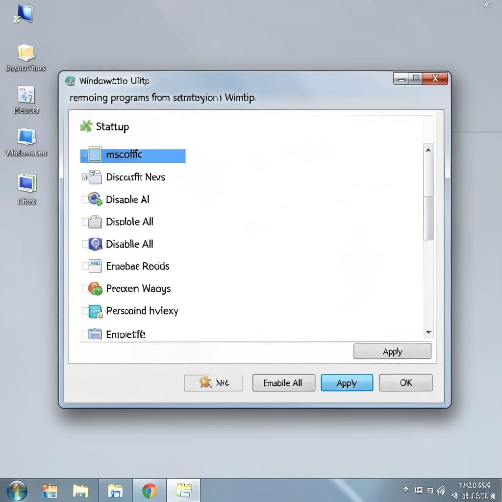Click the folder icon beside Displole All
The height and width of the screenshot is (502, 502).
point(95,222)
